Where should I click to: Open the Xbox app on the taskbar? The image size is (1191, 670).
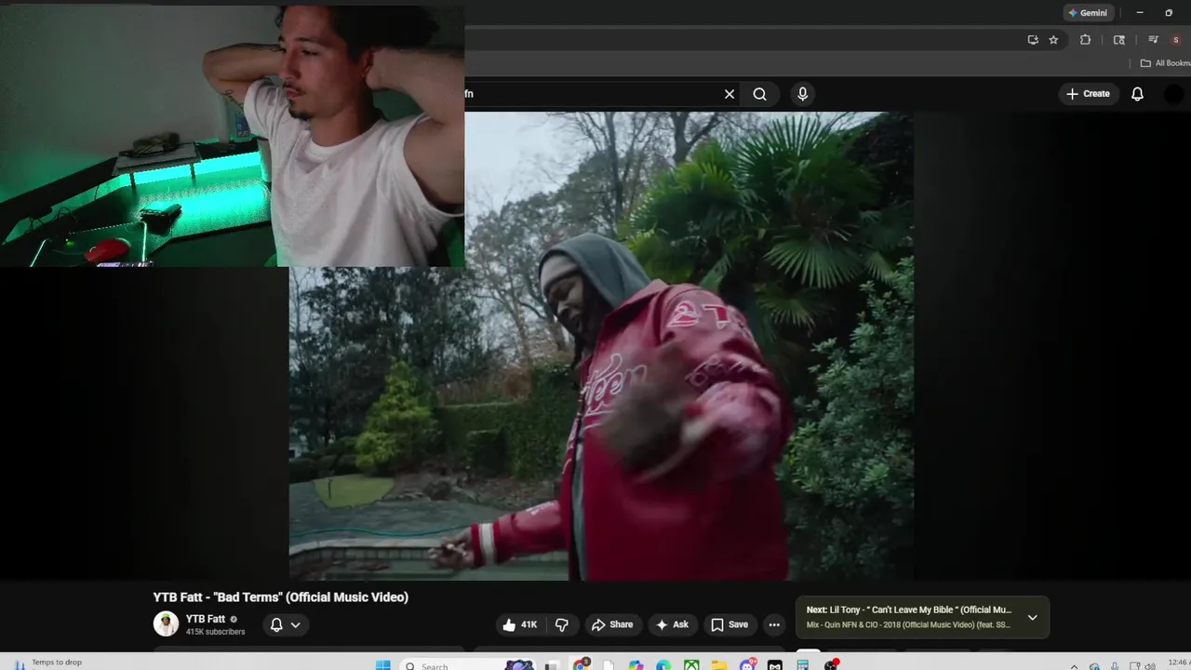pyautogui.click(x=691, y=665)
